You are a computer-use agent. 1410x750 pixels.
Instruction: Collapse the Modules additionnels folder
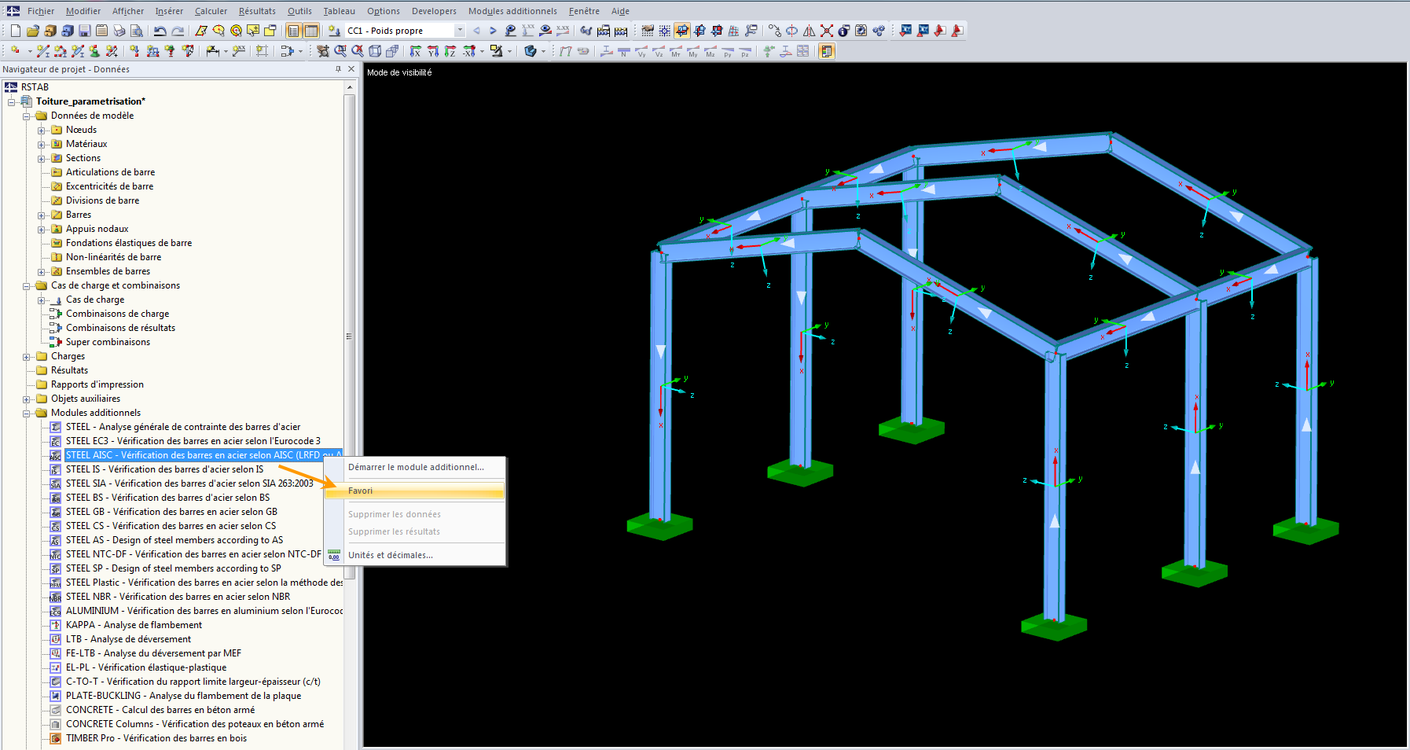(27, 414)
